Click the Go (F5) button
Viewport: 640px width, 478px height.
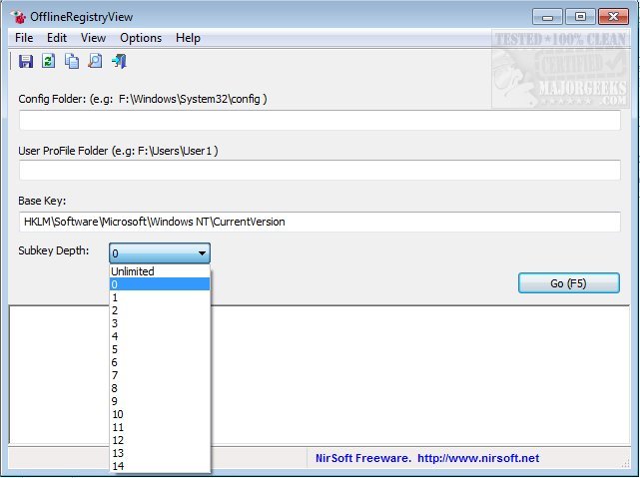[x=569, y=283]
